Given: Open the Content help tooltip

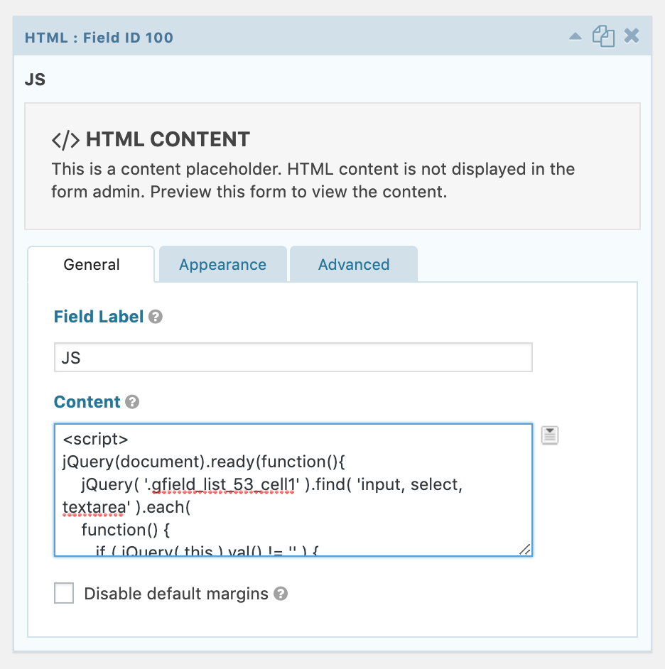Looking at the screenshot, I should [132, 402].
